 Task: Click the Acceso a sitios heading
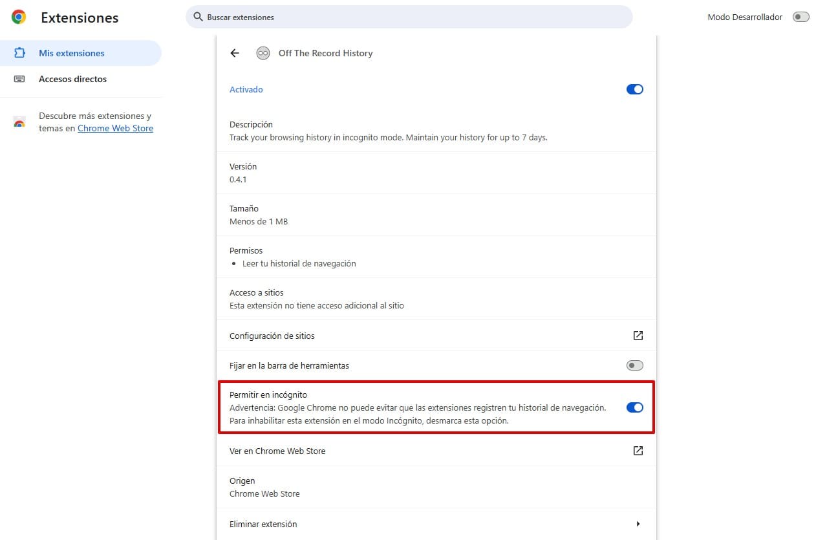[257, 292]
